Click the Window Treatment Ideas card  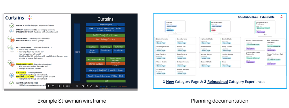254,45
